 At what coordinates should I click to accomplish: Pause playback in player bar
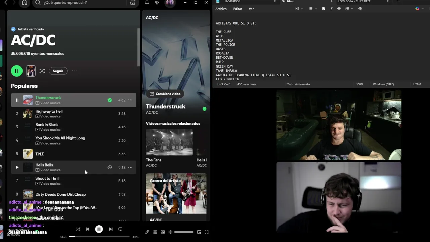click(99, 229)
